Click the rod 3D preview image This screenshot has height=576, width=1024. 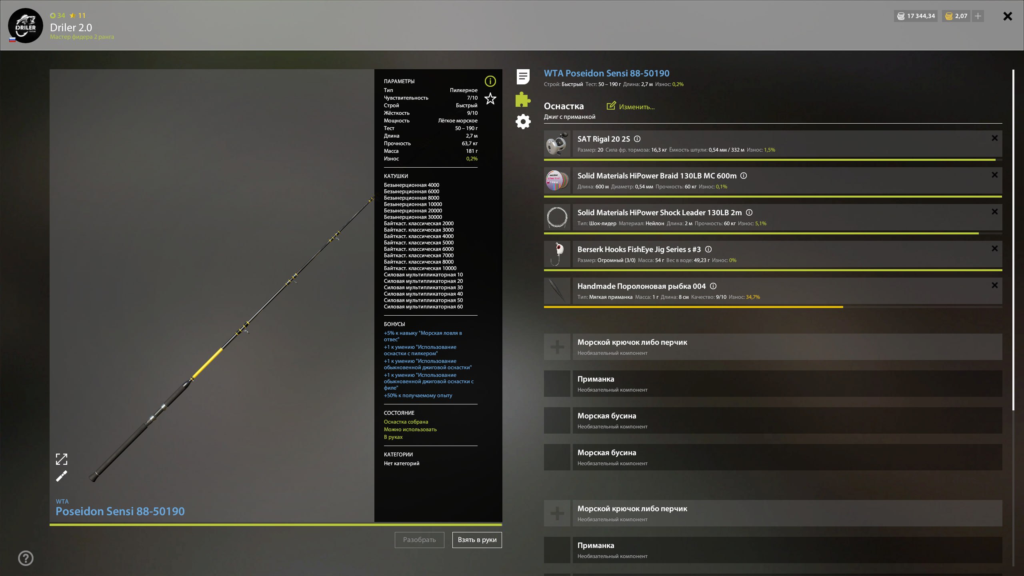[x=212, y=296]
